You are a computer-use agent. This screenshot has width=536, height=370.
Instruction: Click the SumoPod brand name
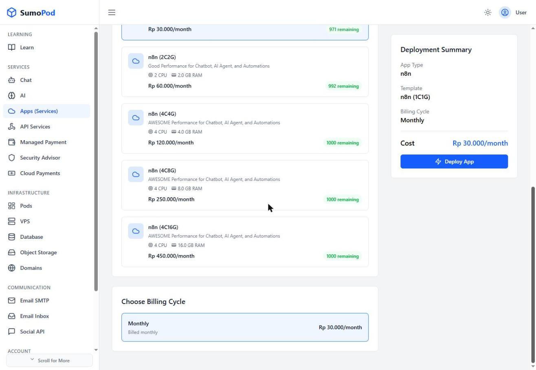point(37,13)
